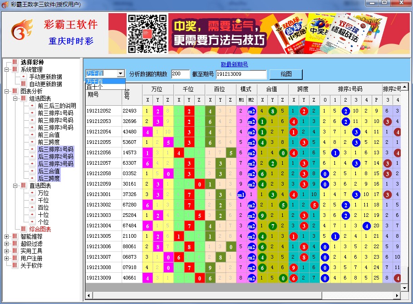The width and height of the screenshot is (413, 304).
Task: Click the QR code image in banner
Action: 147,34
